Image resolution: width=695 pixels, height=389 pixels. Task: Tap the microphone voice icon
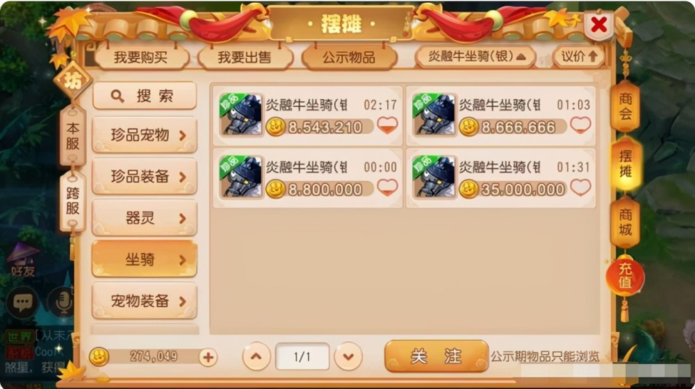pos(62,303)
